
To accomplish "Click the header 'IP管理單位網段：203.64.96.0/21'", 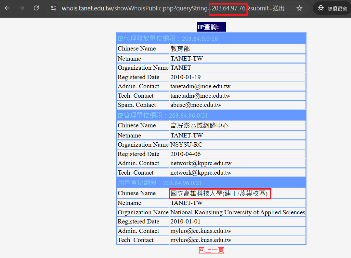I will pyautogui.click(x=211, y=115).
